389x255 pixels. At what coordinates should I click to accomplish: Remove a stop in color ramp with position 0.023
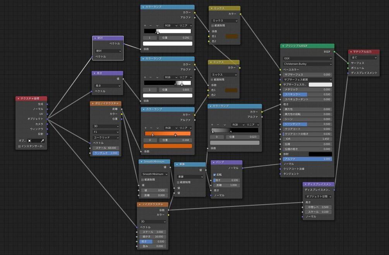coord(218,125)
